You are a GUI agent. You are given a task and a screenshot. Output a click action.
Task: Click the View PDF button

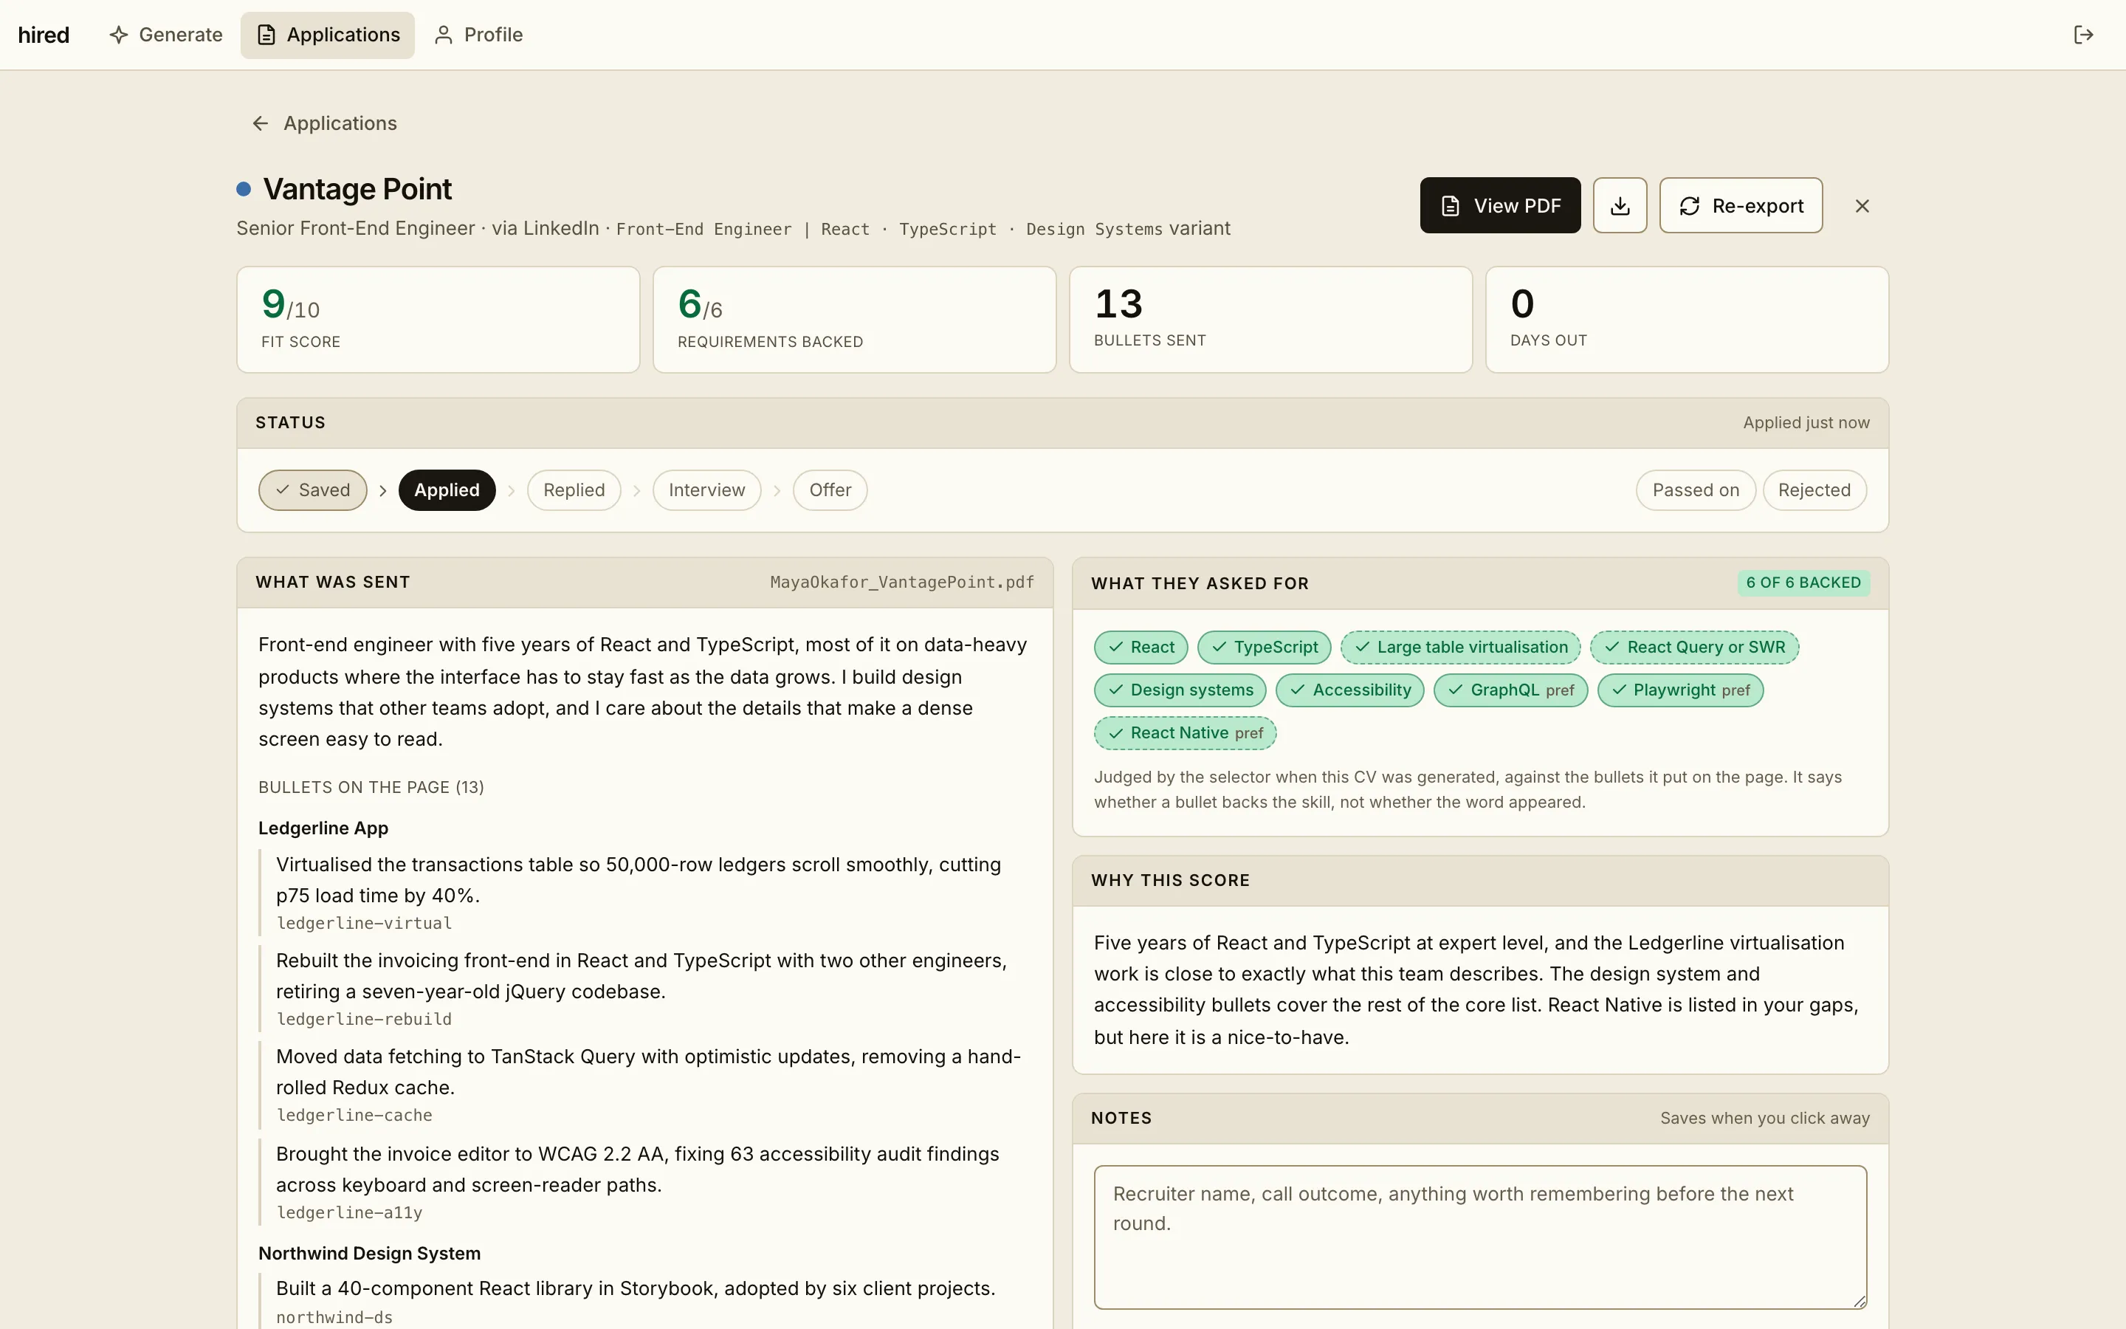click(1499, 206)
